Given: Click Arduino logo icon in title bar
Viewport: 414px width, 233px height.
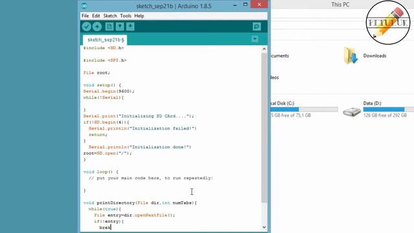Looking at the screenshot, I should (x=84, y=6).
